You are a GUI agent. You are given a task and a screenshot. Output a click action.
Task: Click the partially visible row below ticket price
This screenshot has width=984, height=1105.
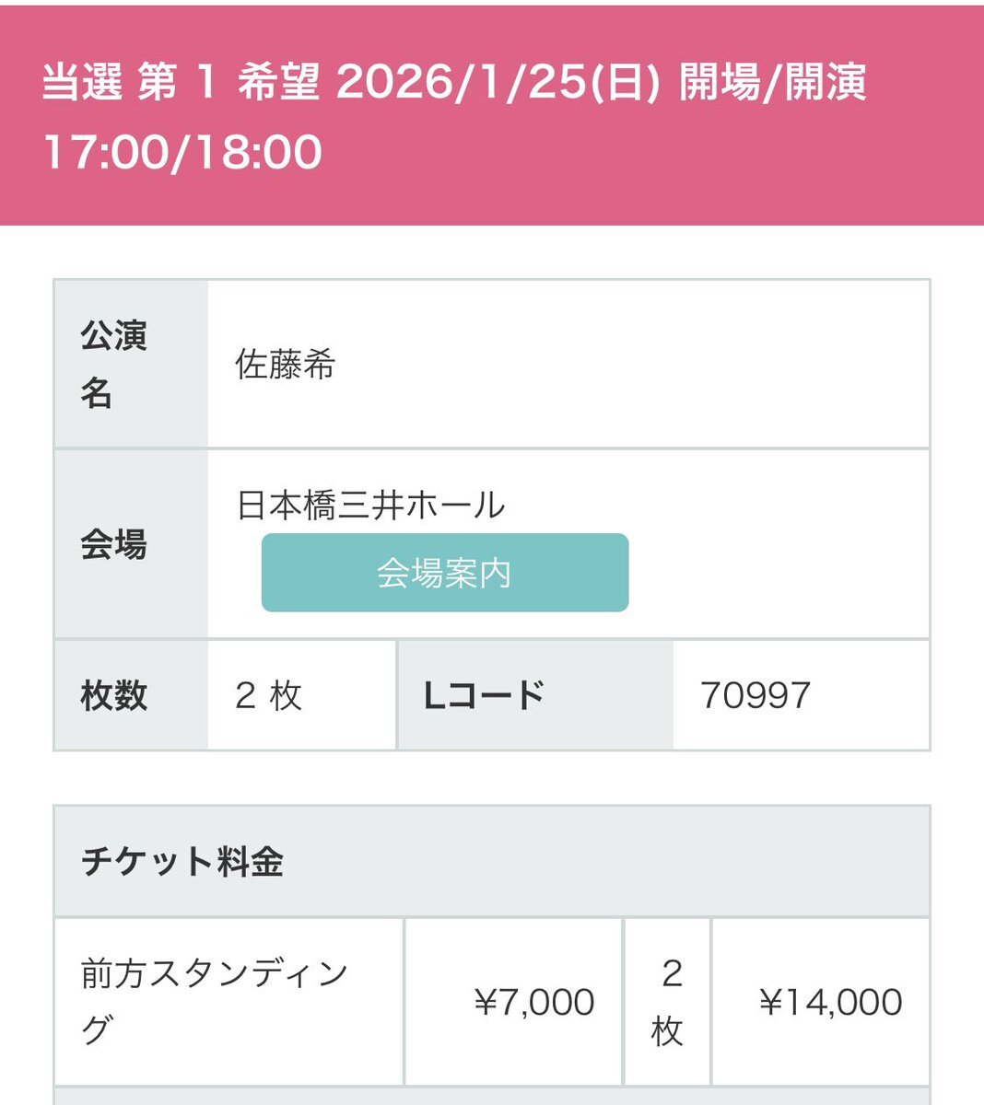pos(491,1096)
